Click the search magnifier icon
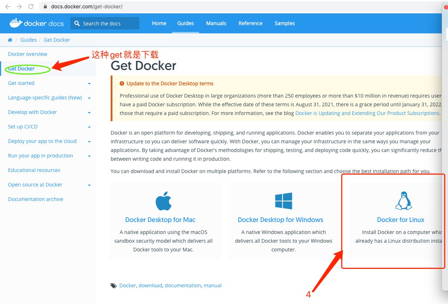Screen dimensions: 448x304 point(77,23)
